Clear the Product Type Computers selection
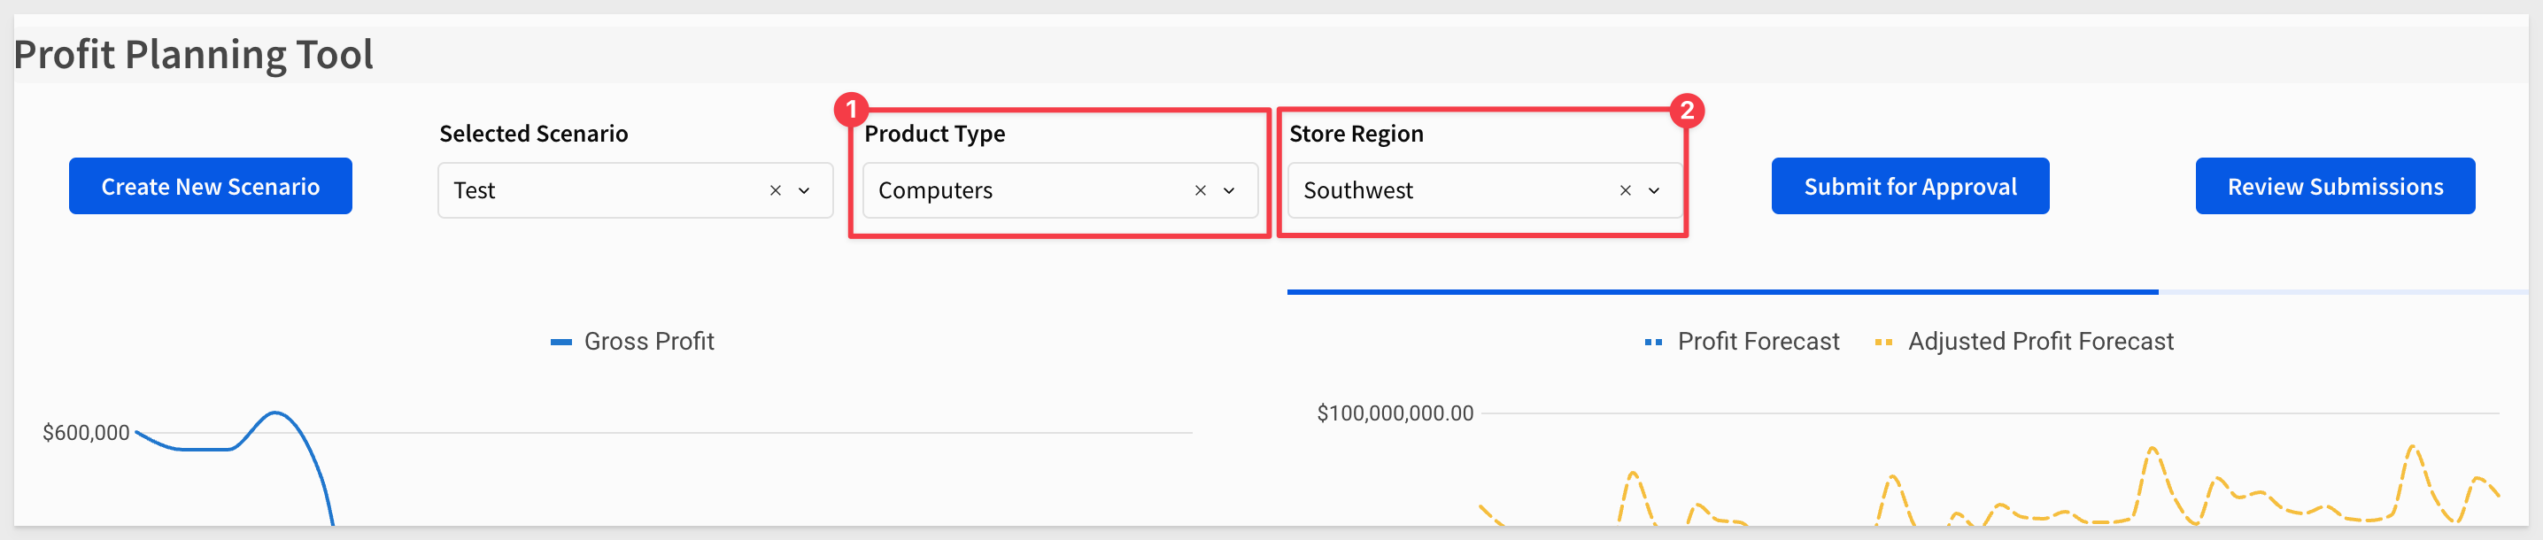 tap(1201, 190)
